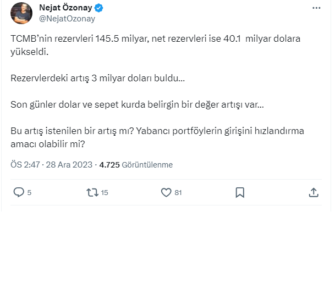335x295 pixels.
Task: Open the three-dot more options menu
Action: [316, 8]
